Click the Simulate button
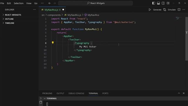The image size is (188, 106). [172, 10]
